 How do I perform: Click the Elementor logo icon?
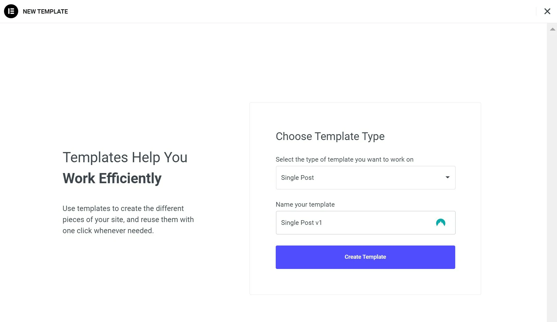11,11
